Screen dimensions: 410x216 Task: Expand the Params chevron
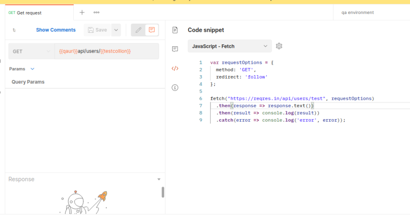coord(32,69)
